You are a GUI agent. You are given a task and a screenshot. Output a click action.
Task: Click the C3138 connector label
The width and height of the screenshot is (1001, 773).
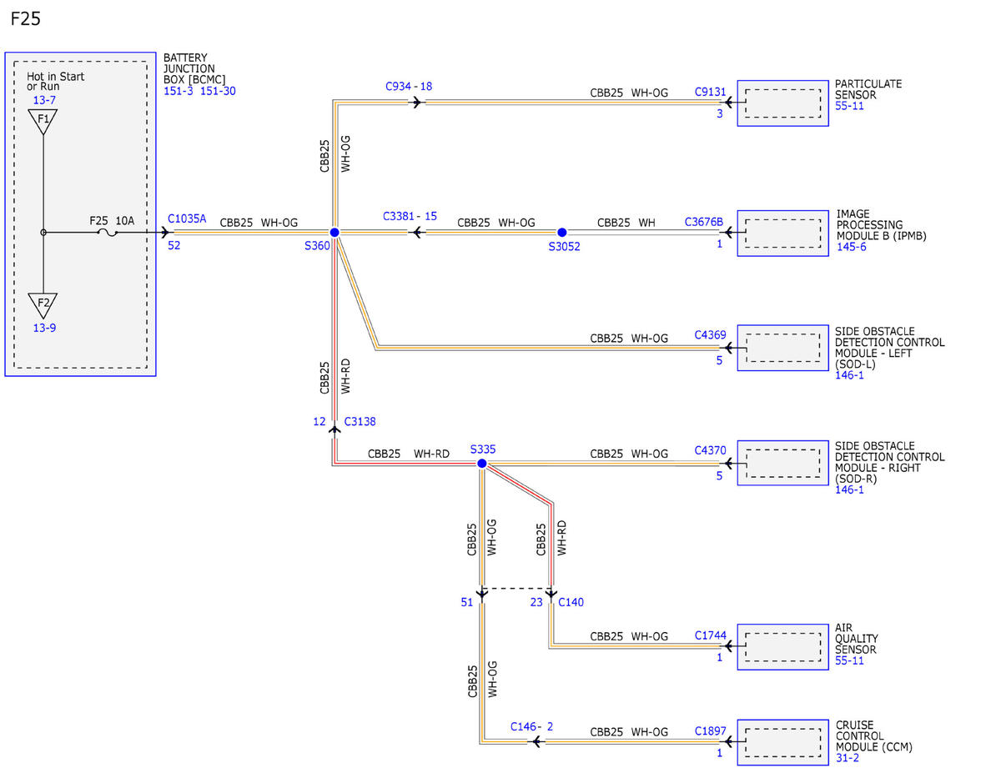tap(359, 422)
